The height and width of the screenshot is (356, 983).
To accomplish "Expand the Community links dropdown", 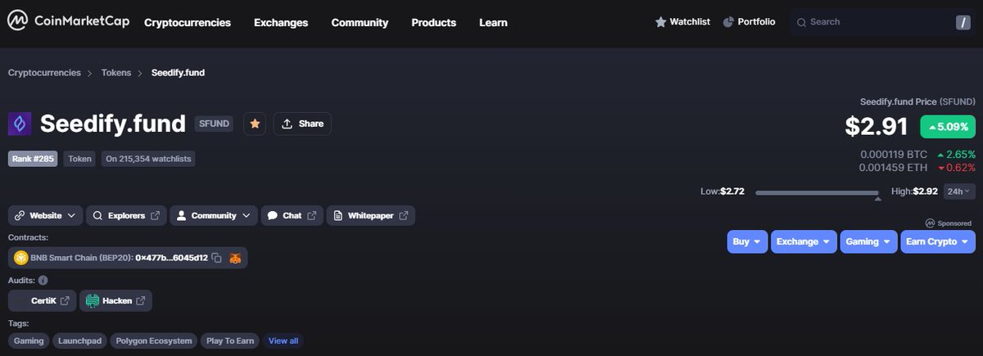I will click(x=214, y=216).
